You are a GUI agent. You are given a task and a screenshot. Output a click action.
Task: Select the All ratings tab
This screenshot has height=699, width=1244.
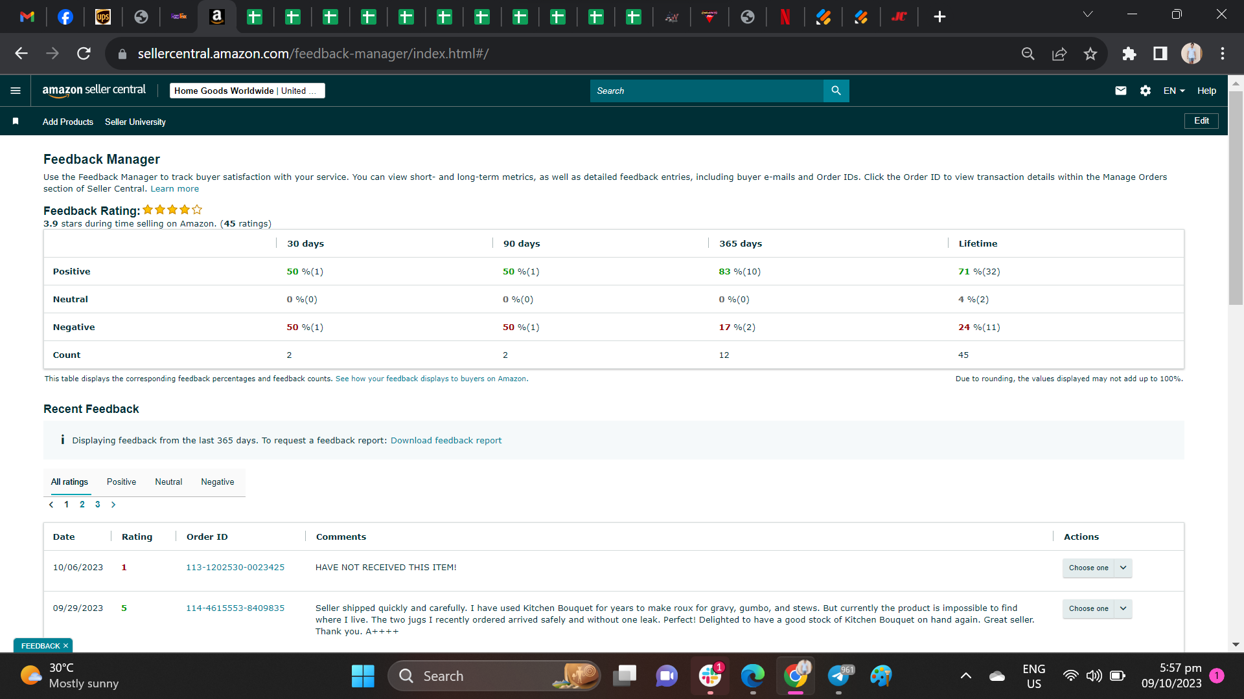[x=69, y=482]
